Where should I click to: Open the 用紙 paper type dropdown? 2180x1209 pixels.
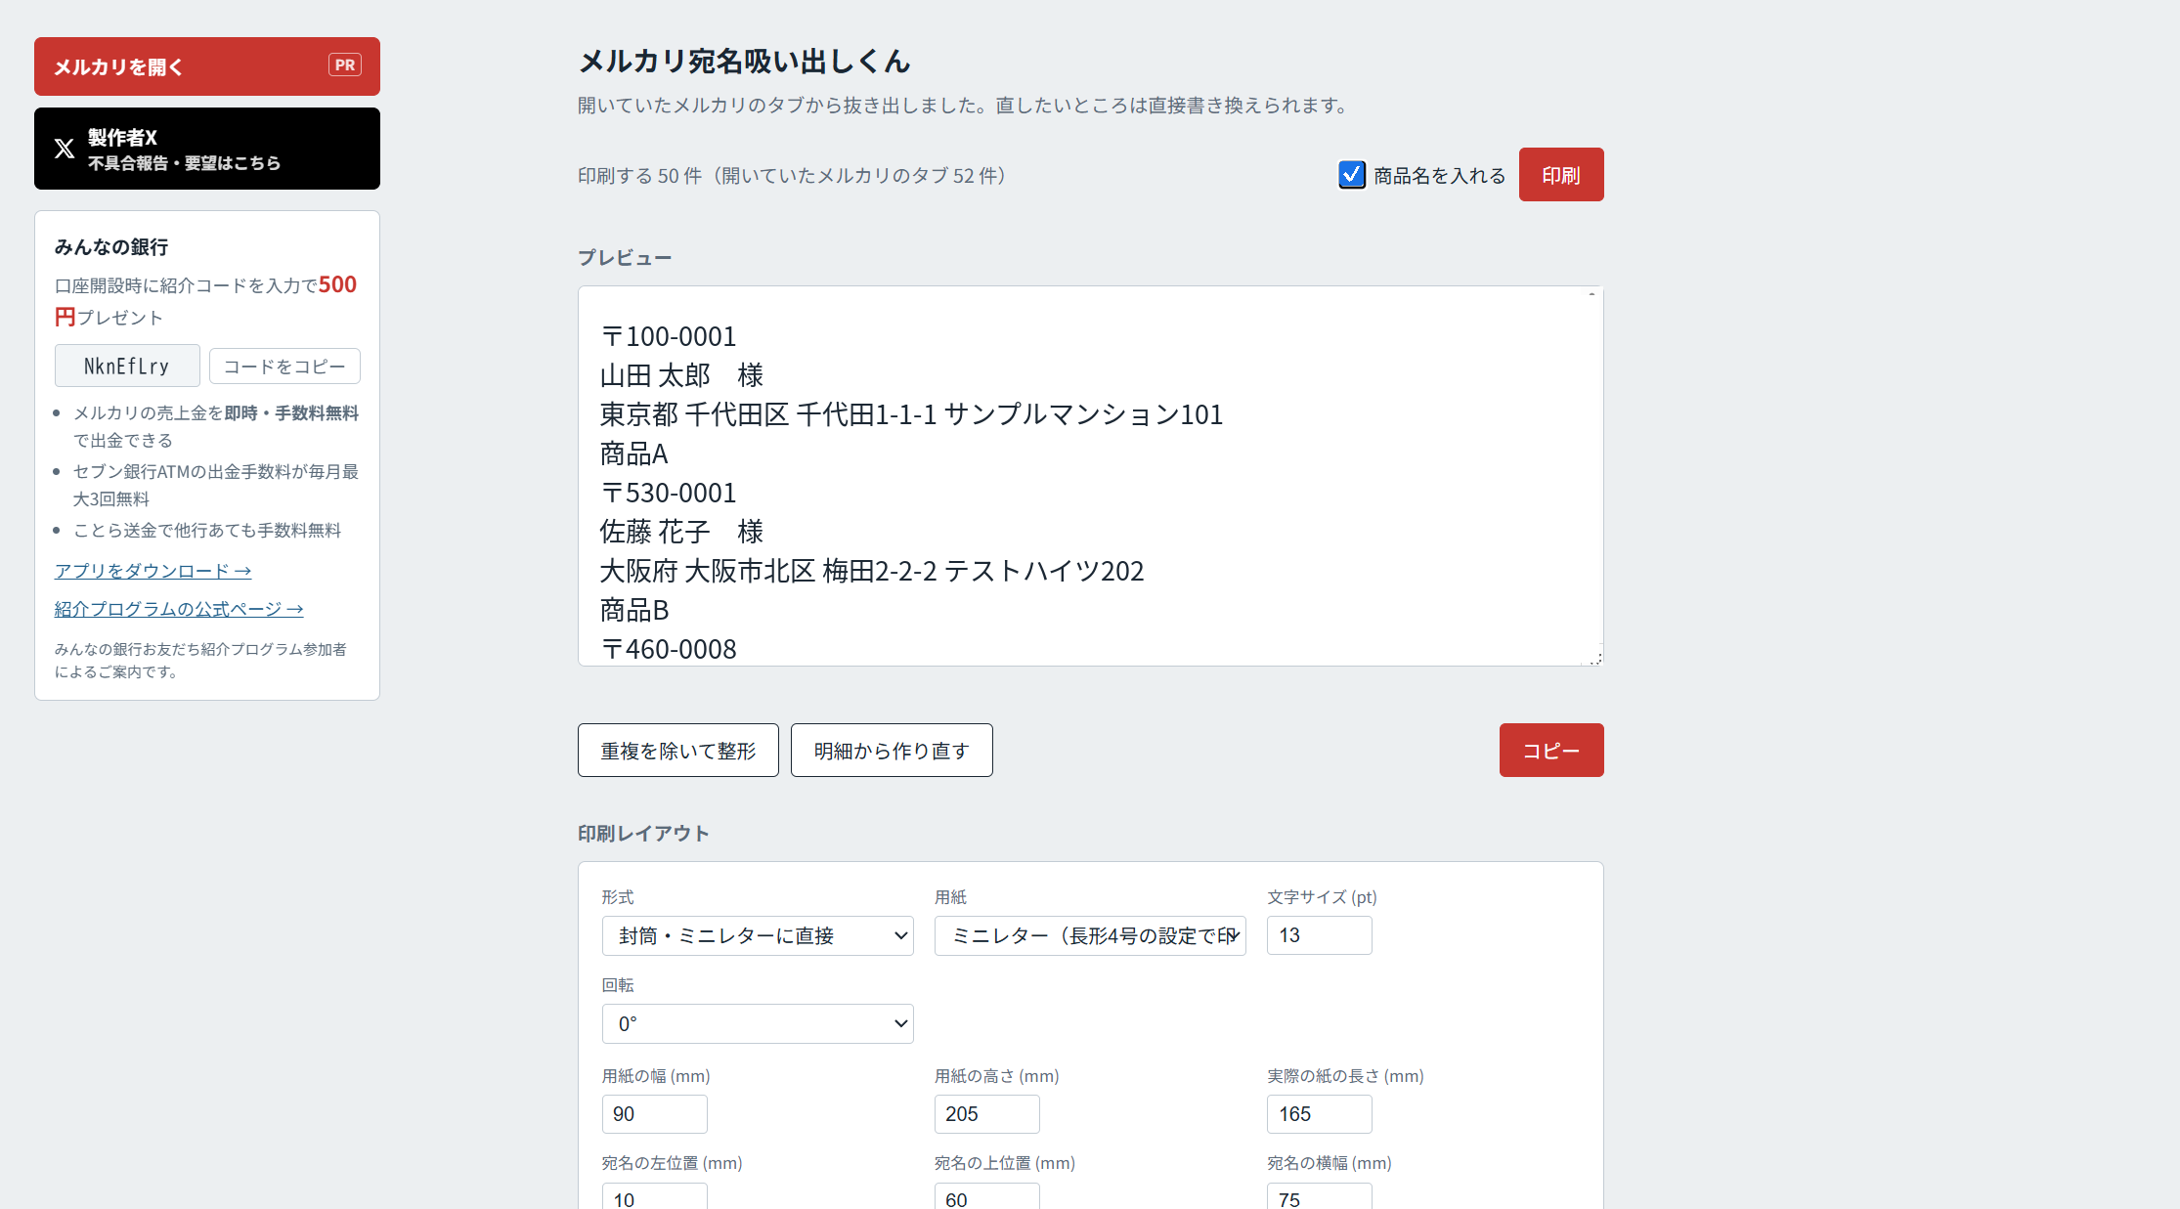[1090, 936]
